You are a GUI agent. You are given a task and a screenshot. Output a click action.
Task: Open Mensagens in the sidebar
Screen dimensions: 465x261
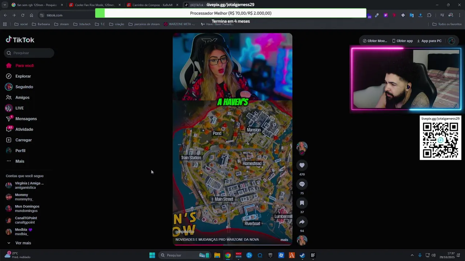pyautogui.click(x=21, y=119)
